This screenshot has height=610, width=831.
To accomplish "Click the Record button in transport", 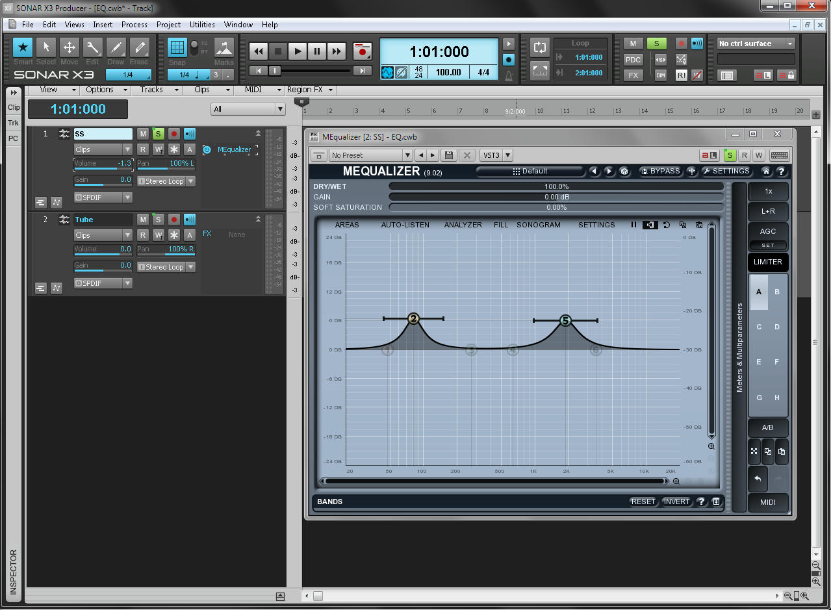I will click(x=363, y=51).
